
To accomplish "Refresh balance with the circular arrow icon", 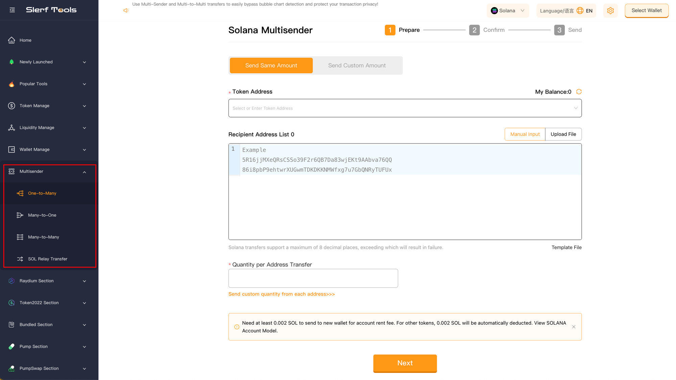I will [579, 92].
